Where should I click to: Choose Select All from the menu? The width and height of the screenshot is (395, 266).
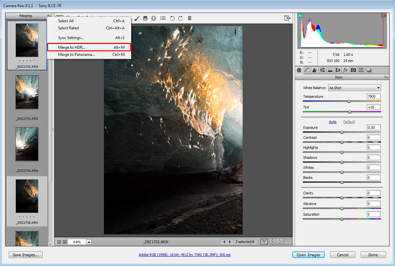point(89,21)
